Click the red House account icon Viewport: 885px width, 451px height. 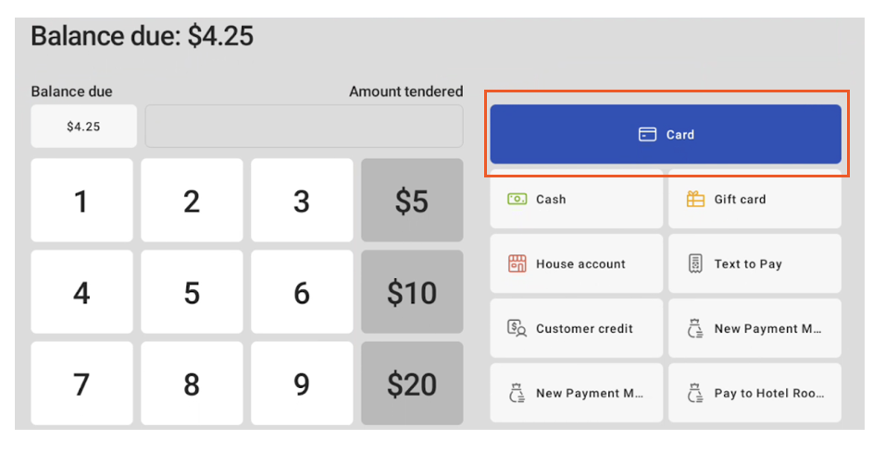517,264
